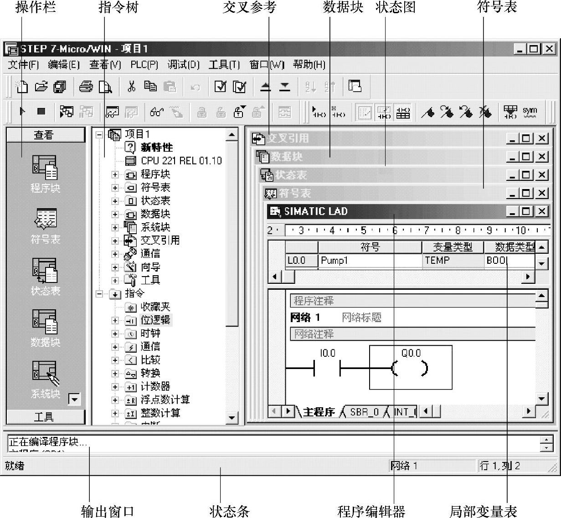Image resolution: width=561 pixels, height=518 pixels.
Task: Switch to the 主程序 tab
Action: [x=319, y=412]
